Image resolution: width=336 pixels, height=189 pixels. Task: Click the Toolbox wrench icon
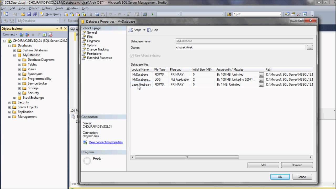(298, 14)
